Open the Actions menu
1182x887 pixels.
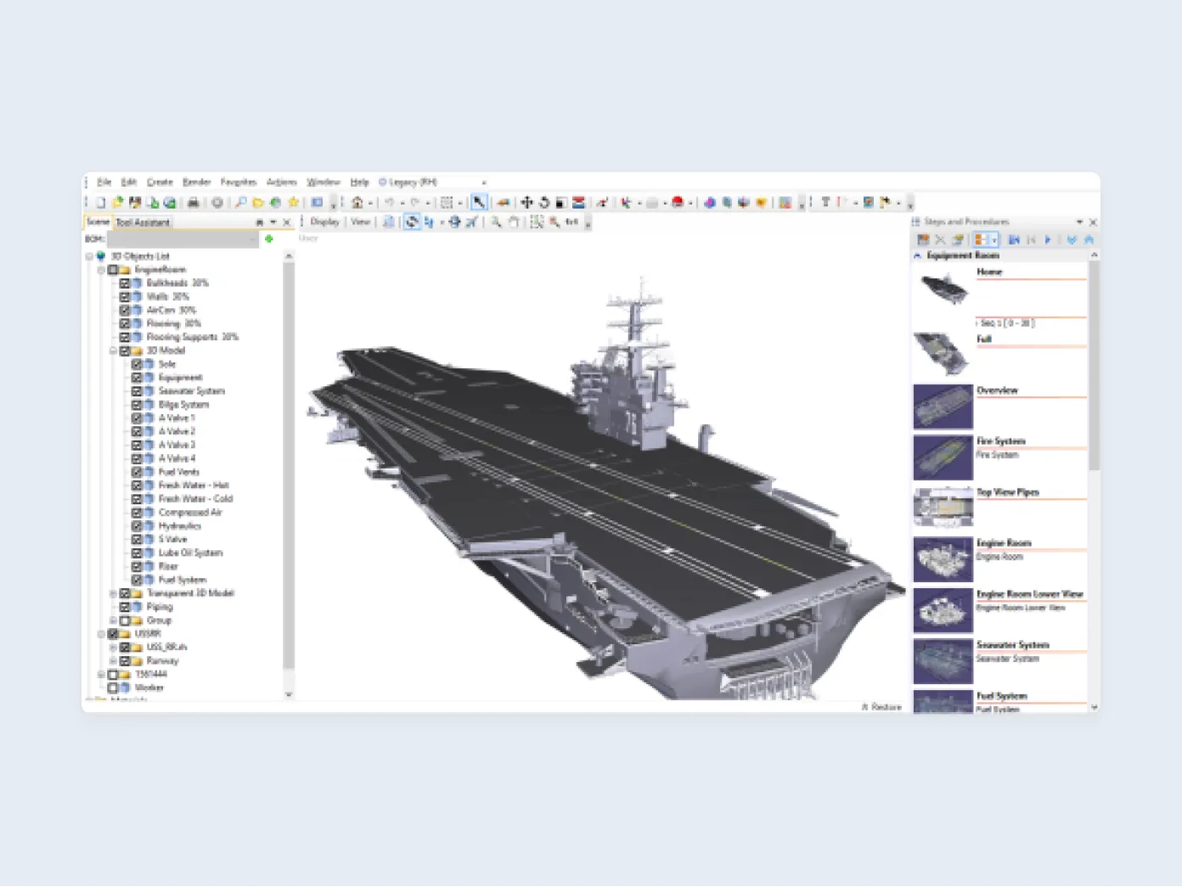(282, 182)
